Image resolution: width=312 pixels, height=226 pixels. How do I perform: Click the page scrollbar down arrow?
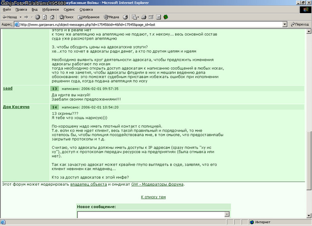309,216
